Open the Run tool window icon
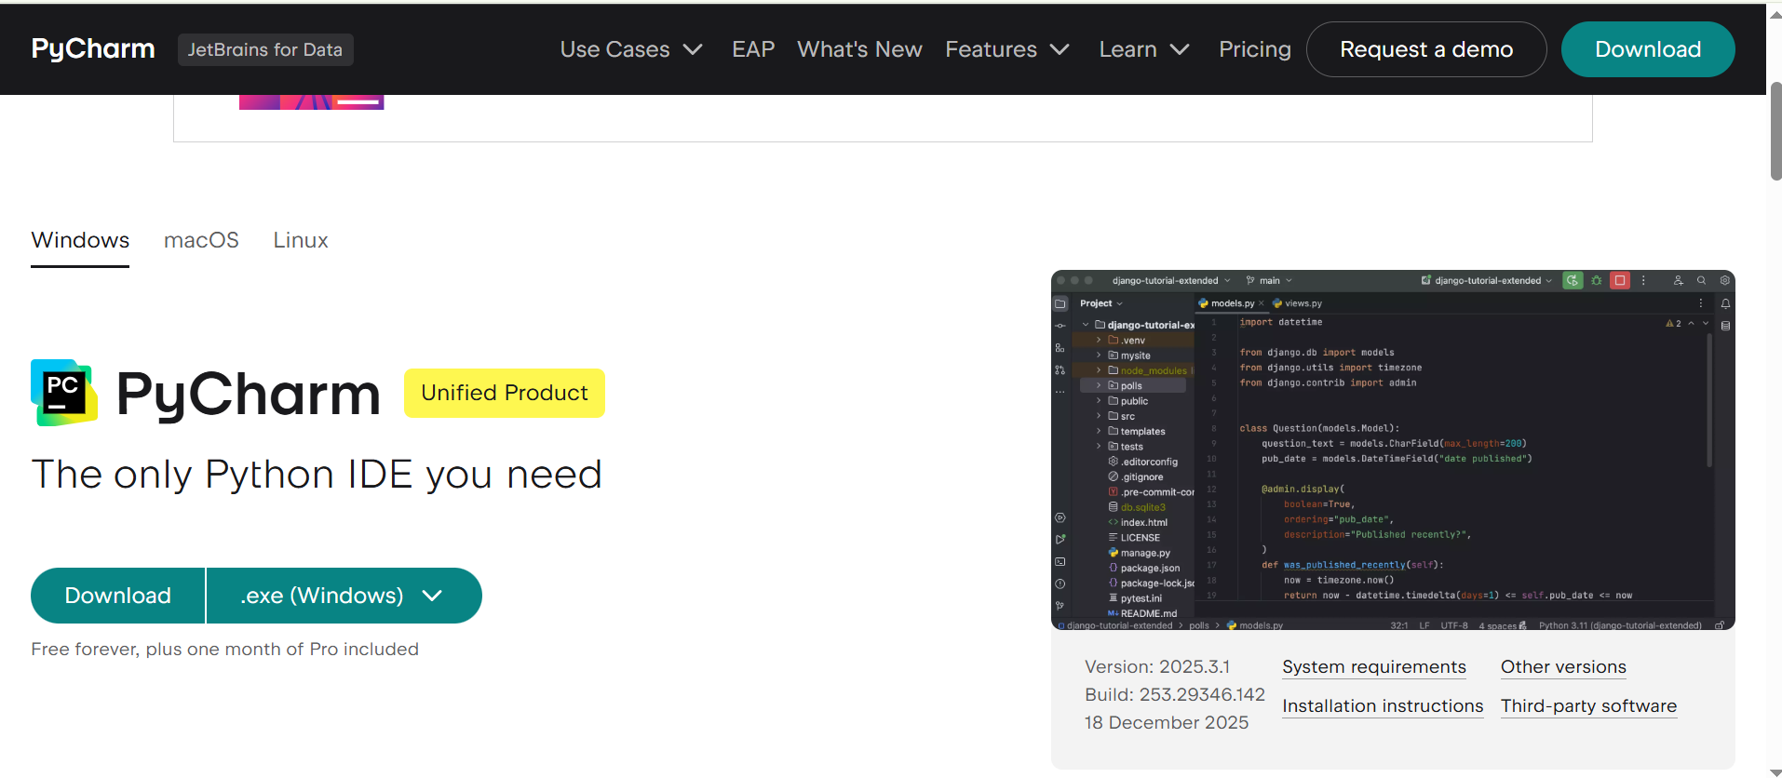The image size is (1782, 778). coord(1060,540)
